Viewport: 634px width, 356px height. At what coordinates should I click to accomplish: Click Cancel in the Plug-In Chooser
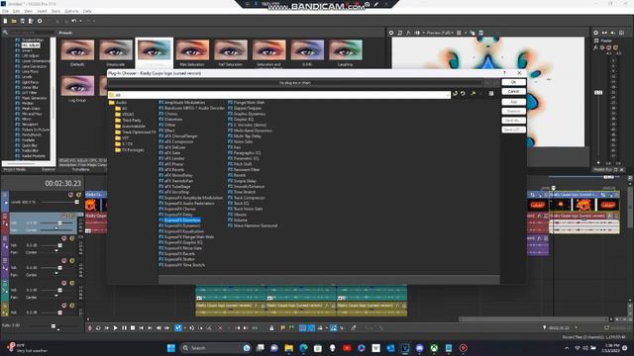pyautogui.click(x=513, y=92)
